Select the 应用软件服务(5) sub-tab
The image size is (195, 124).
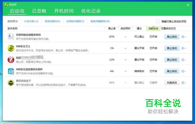tap(75, 21)
